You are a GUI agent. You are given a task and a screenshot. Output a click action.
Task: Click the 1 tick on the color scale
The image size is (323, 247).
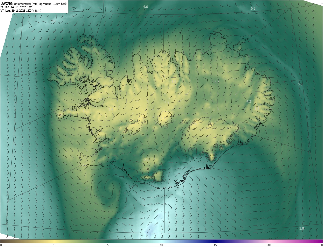point(54,245)
